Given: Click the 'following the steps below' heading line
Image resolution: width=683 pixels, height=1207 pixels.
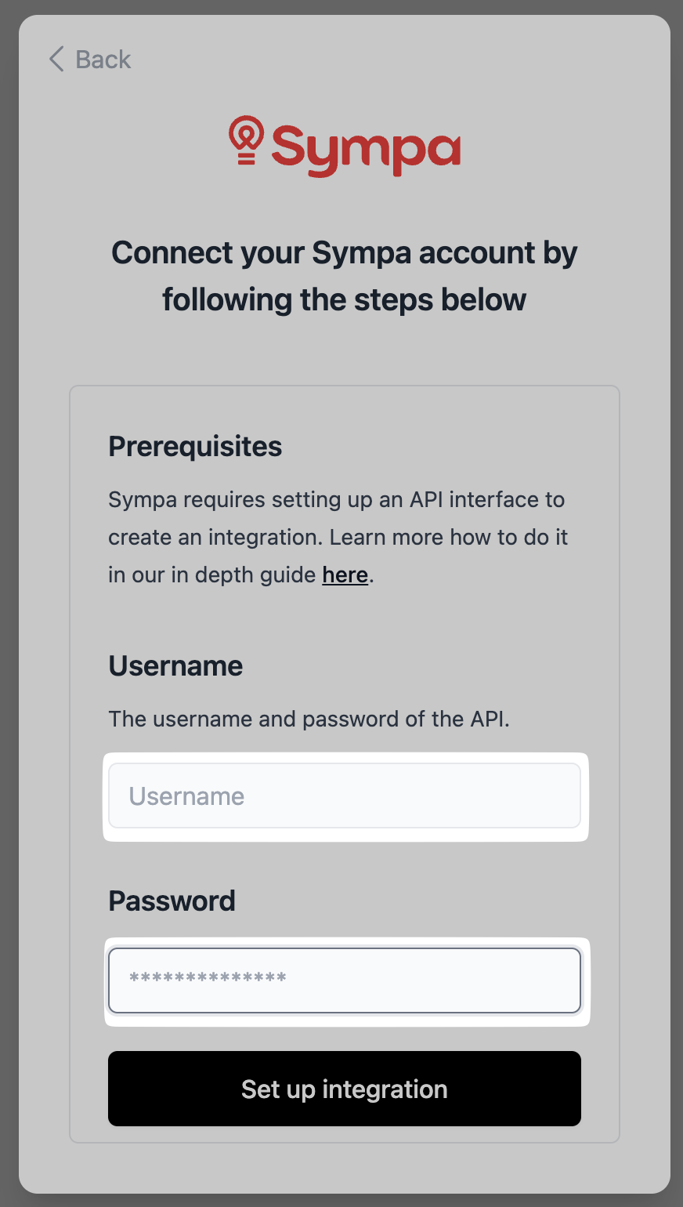Looking at the screenshot, I should pos(344,299).
